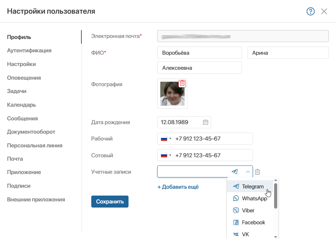
Task: Open country flag selector for Рабочий phone
Action: 166,139
